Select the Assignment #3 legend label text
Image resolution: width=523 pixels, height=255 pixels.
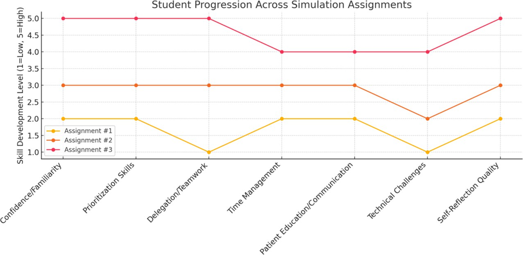coord(89,149)
